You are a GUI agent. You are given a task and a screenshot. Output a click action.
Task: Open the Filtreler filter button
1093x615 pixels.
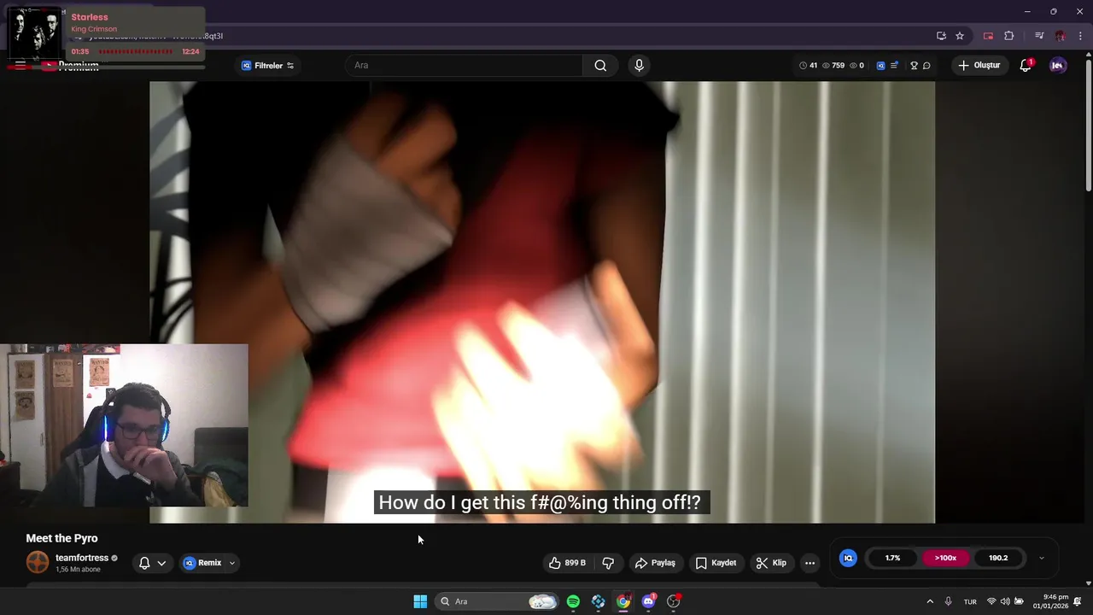coord(267,66)
